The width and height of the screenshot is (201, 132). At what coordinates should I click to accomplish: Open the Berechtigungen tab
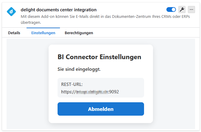point(79,33)
